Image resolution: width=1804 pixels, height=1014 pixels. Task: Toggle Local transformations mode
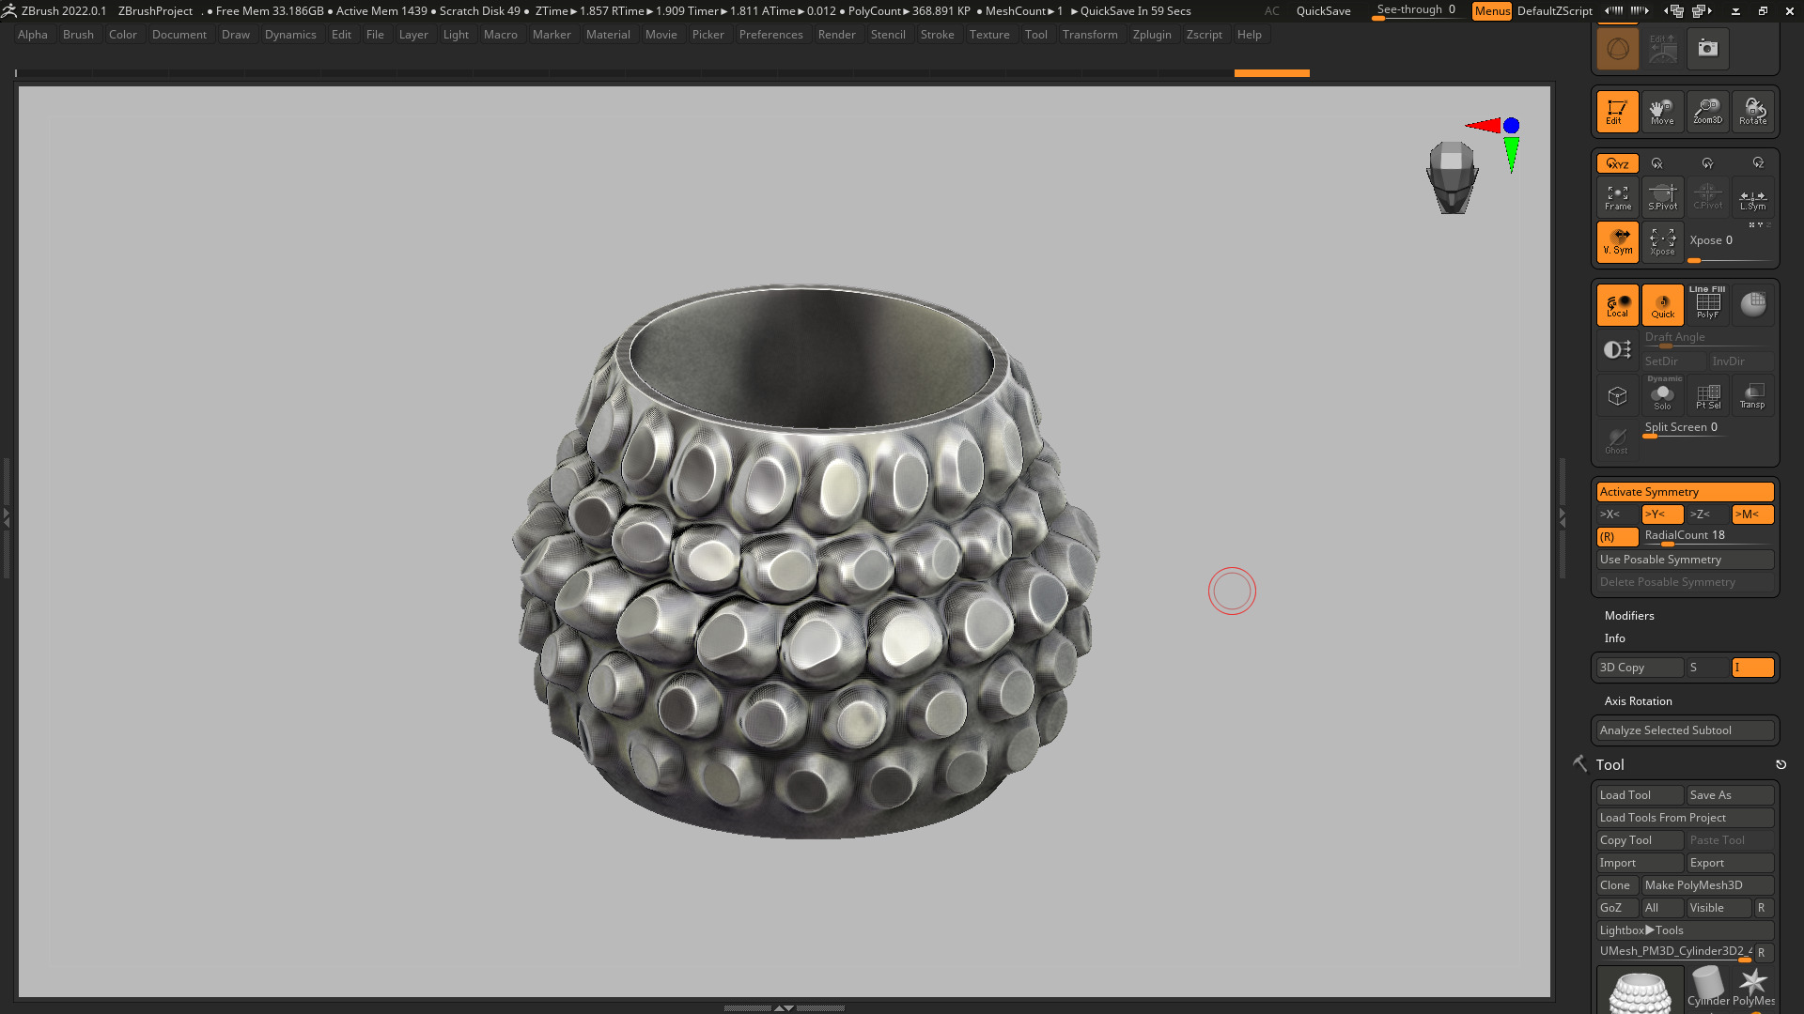pos(1617,304)
